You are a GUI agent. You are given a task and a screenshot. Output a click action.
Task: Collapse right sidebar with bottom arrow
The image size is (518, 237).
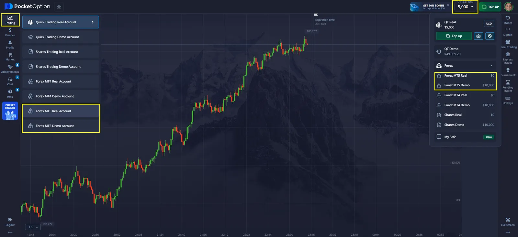pos(508,232)
